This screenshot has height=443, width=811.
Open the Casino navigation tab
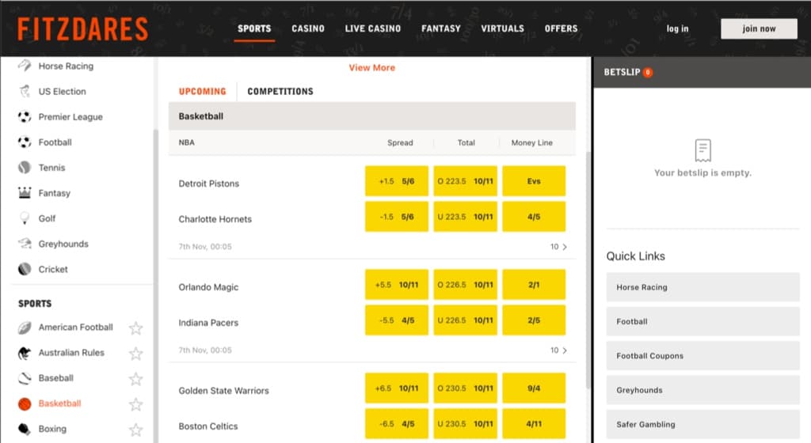point(308,29)
